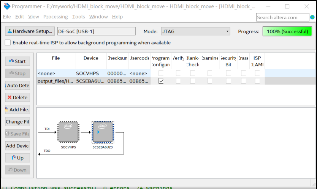
Task: Move the selected device Down
Action: (x=17, y=170)
